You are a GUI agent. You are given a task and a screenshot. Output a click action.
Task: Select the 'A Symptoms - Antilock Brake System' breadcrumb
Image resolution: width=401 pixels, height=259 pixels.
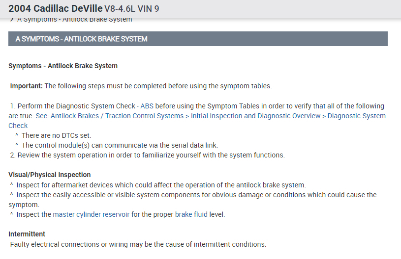coord(74,20)
